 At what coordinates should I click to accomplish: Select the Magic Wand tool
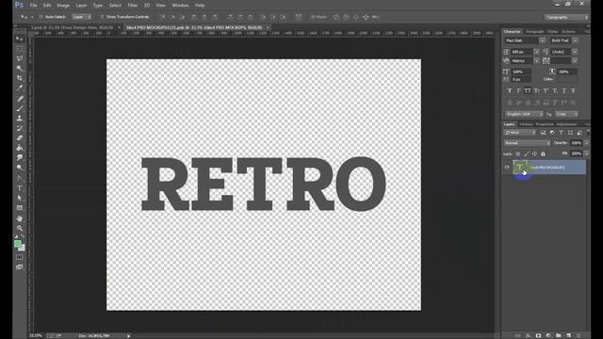point(20,69)
